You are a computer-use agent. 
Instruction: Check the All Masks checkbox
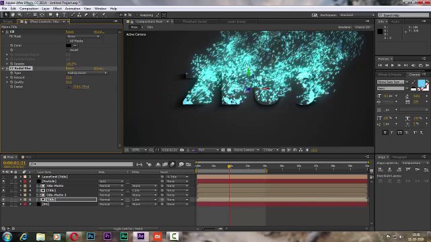coord(67,41)
